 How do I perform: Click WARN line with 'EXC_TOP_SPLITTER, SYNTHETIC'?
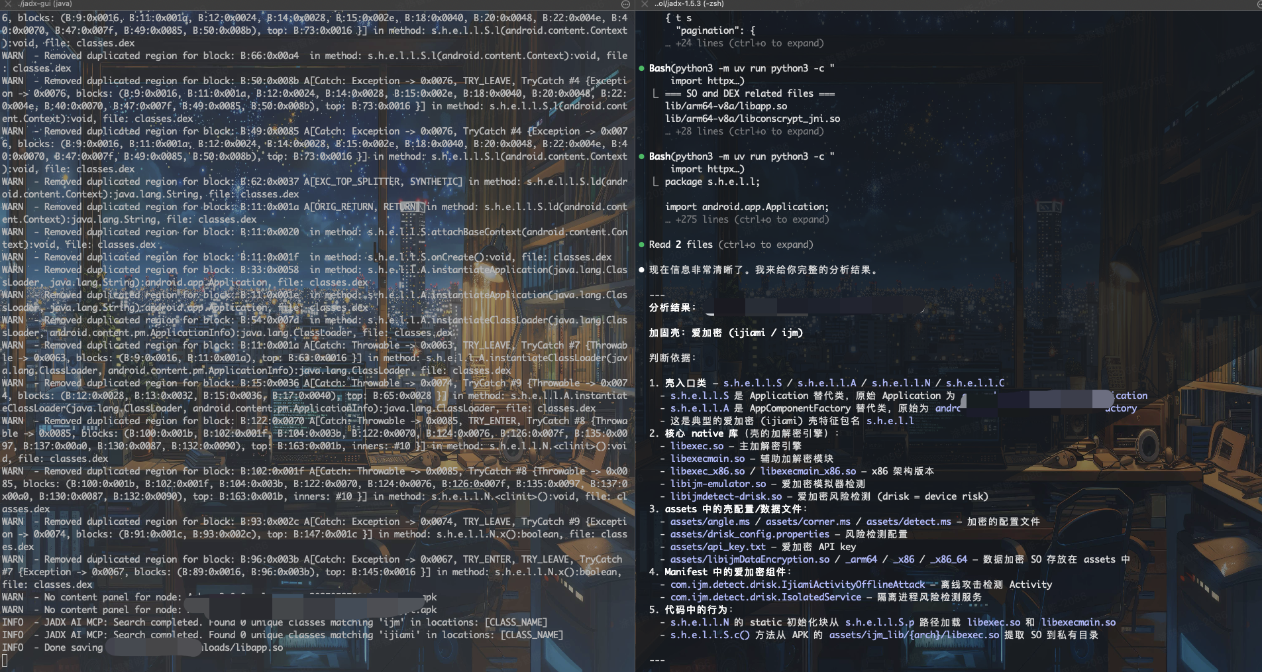click(315, 188)
